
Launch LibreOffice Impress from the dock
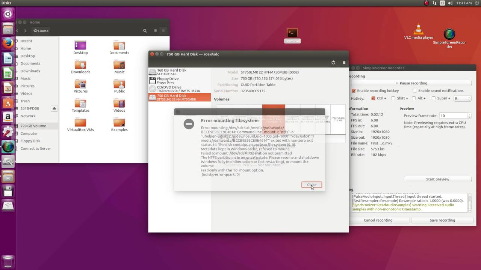pyautogui.click(x=8, y=88)
